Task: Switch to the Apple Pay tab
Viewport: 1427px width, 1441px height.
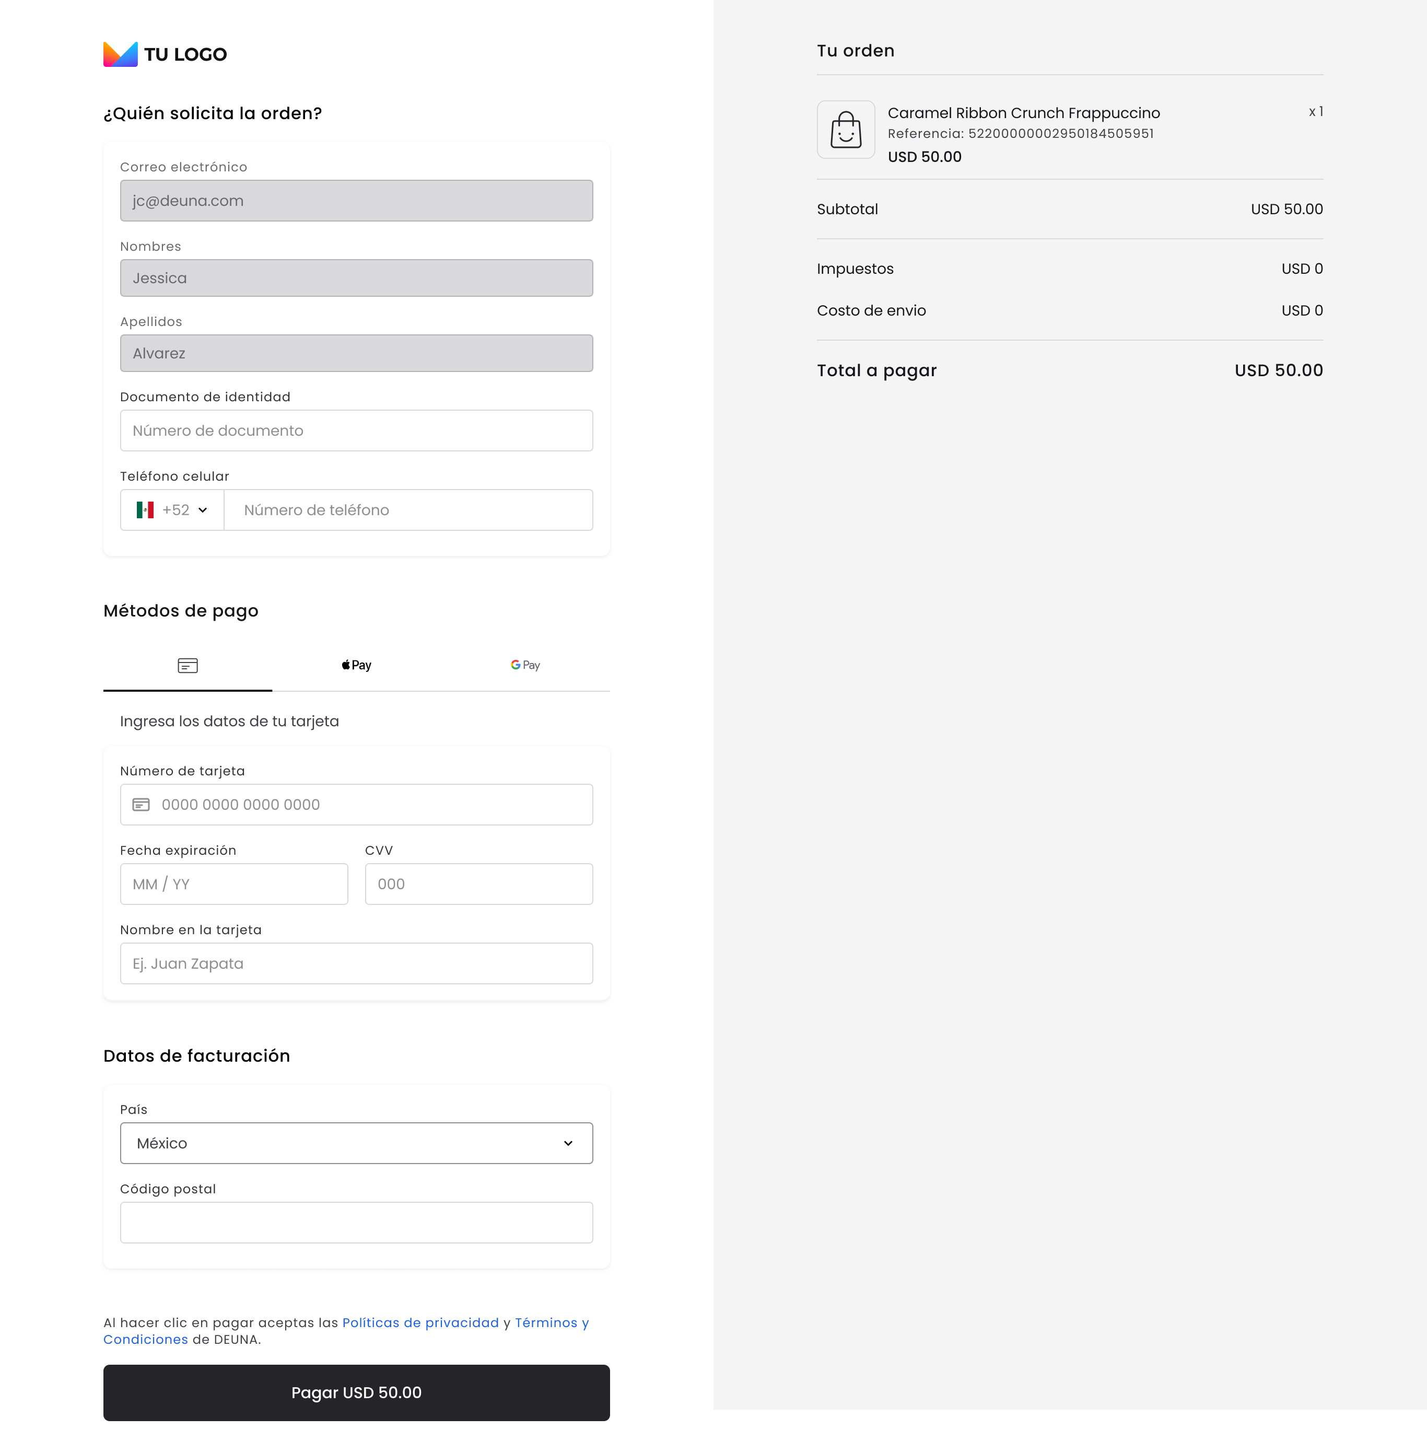Action: (356, 665)
